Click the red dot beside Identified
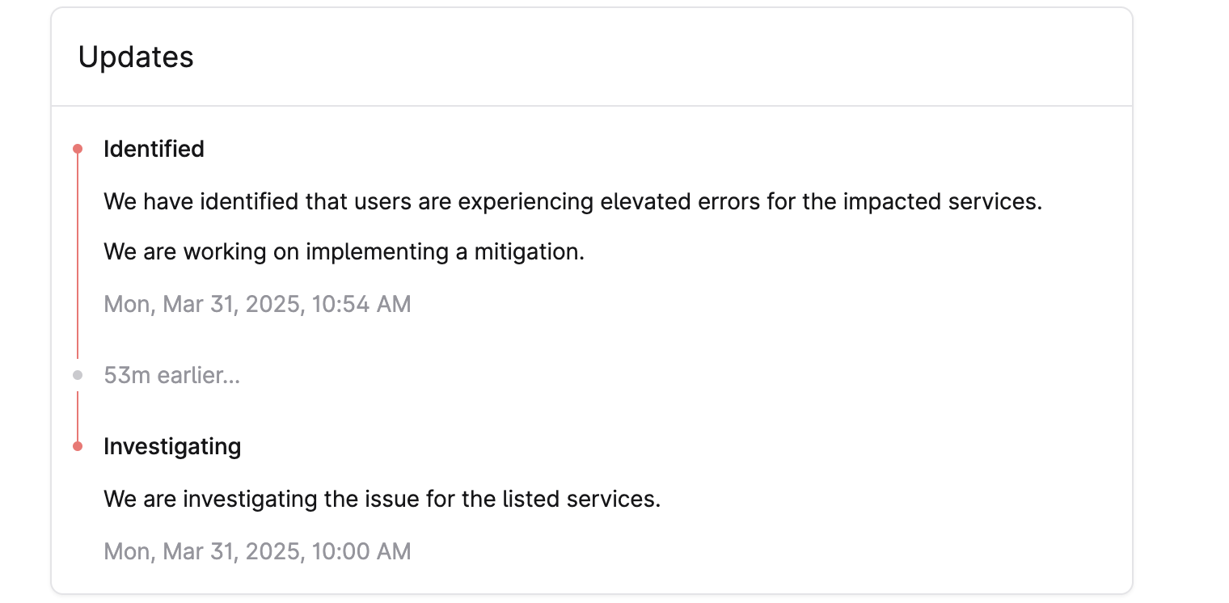 [x=78, y=149]
